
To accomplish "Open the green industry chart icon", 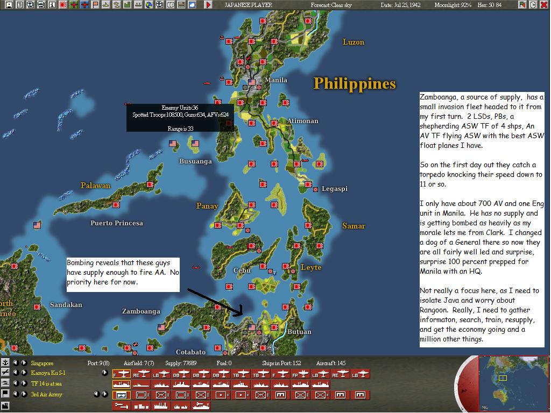I will 127,4.
